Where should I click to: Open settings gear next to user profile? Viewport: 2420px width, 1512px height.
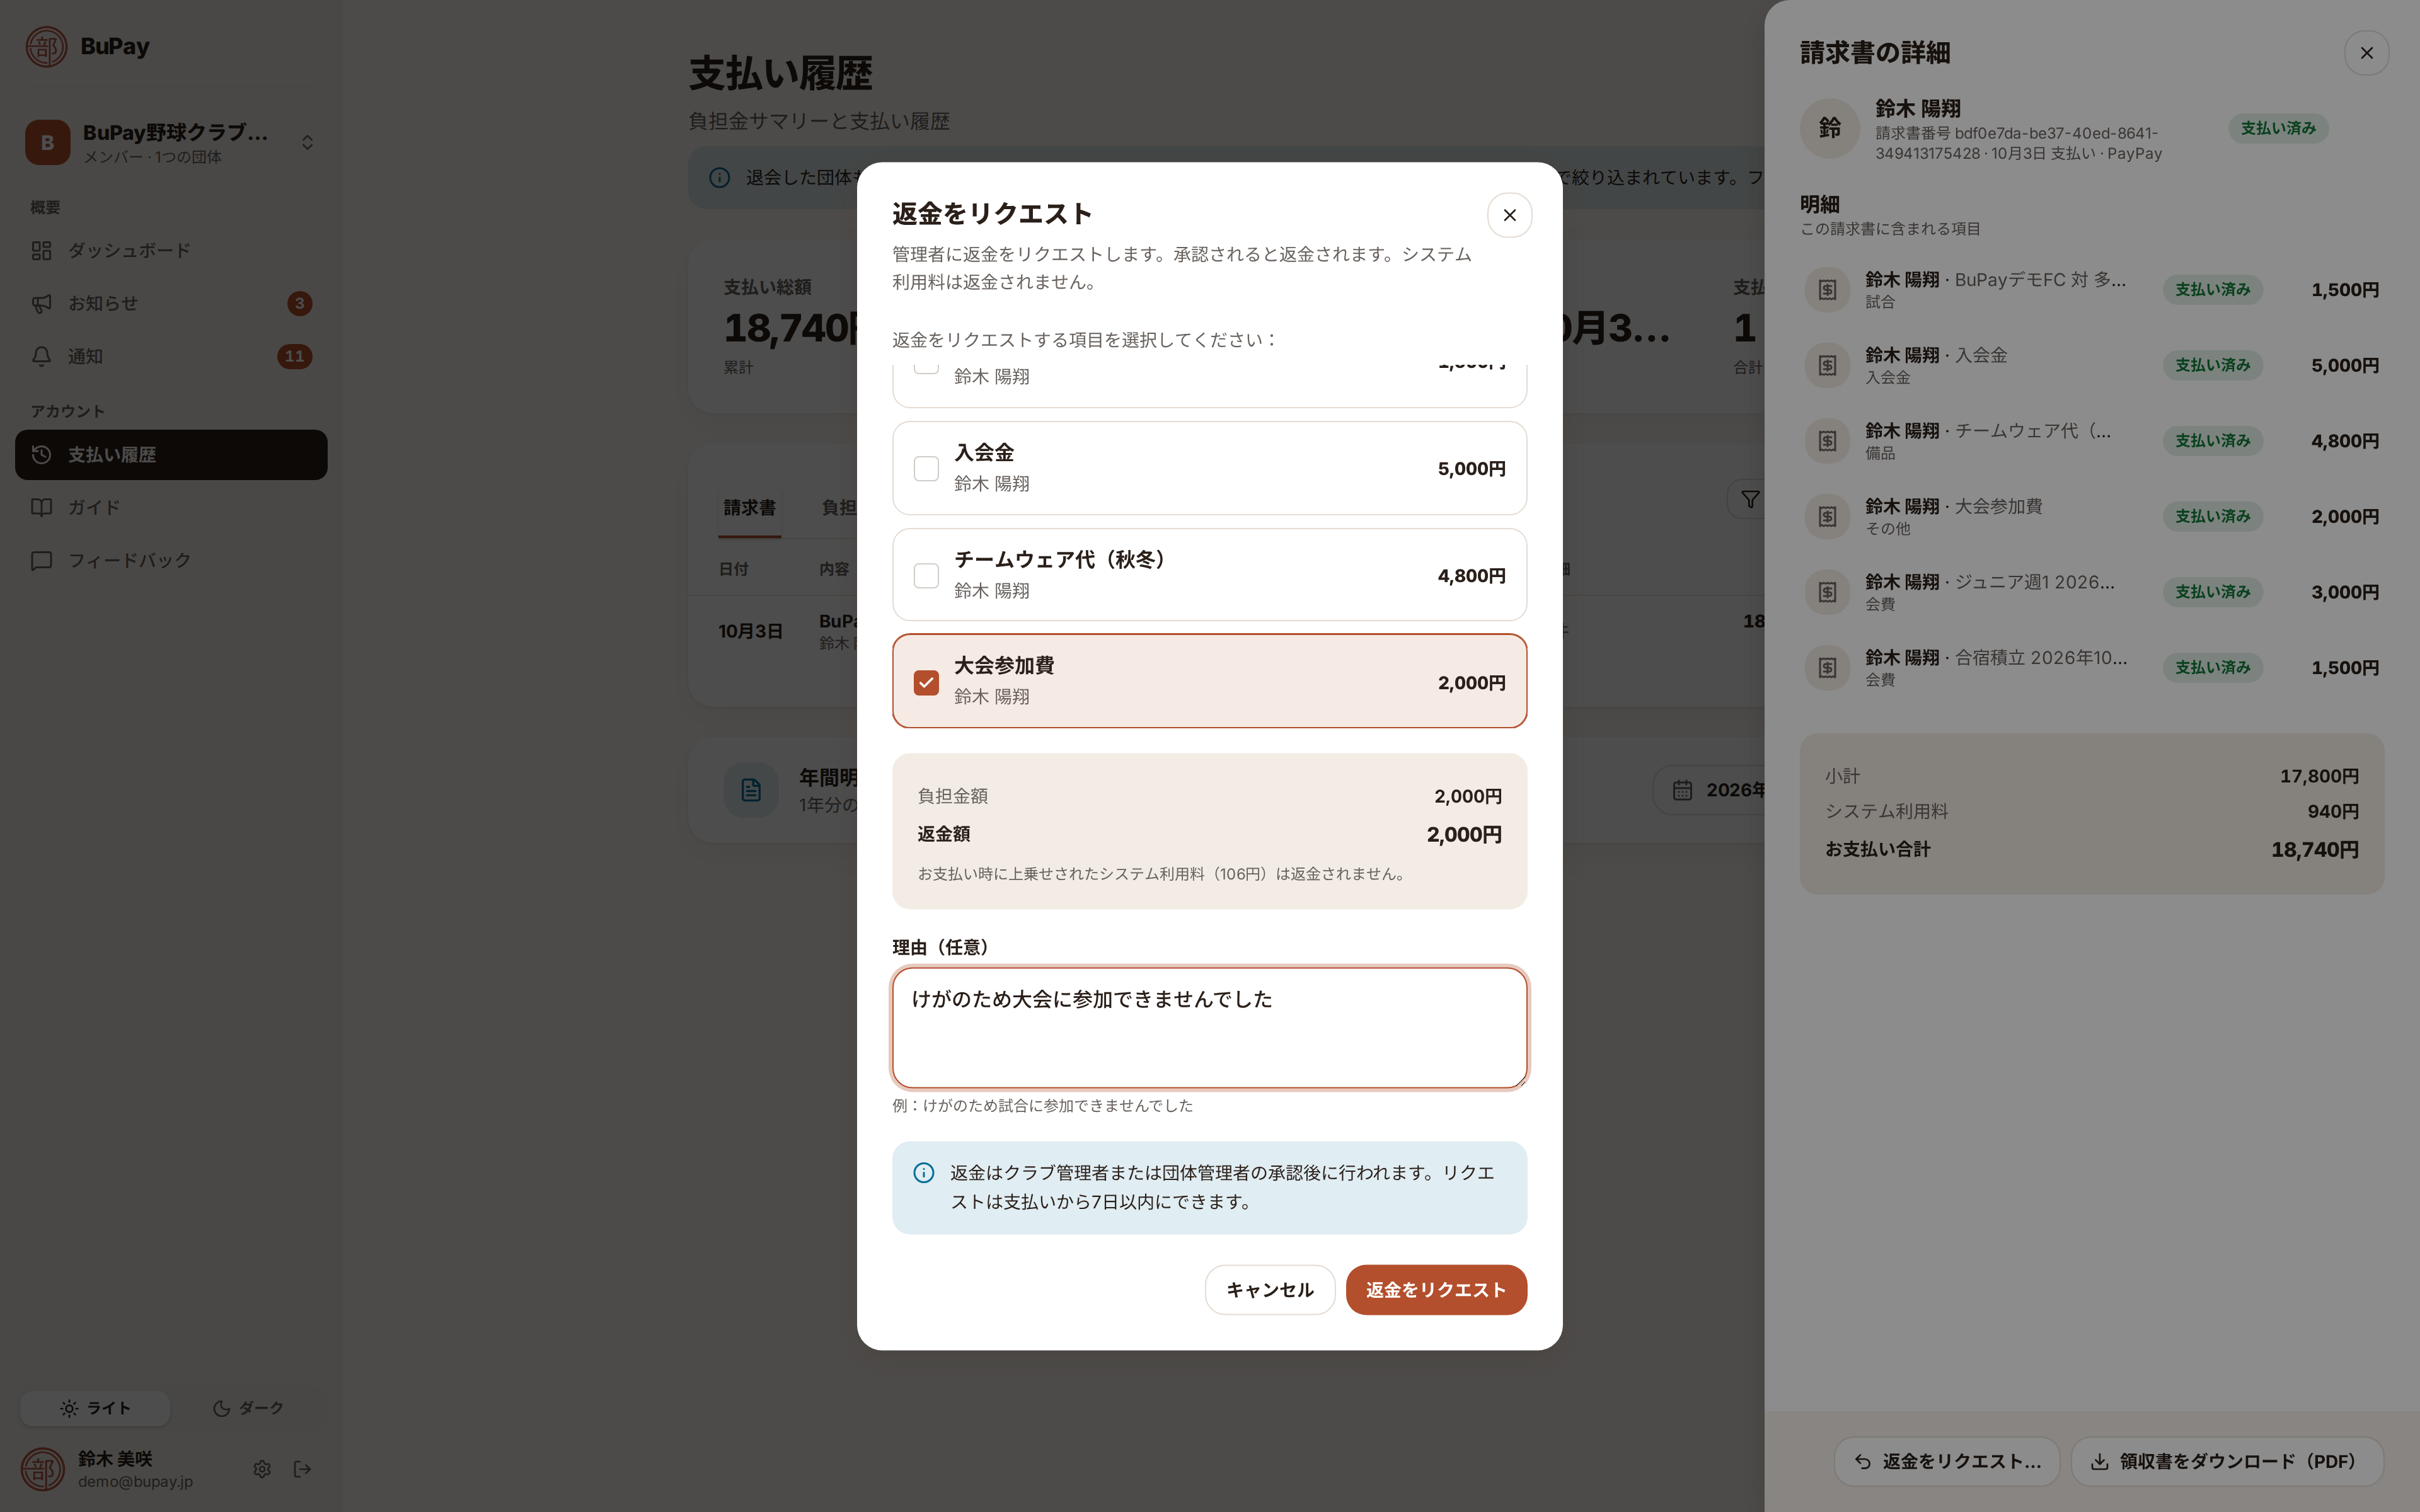(x=262, y=1469)
